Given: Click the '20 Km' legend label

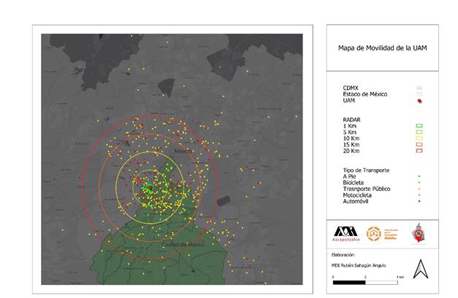Looking at the screenshot, I should click(351, 151).
